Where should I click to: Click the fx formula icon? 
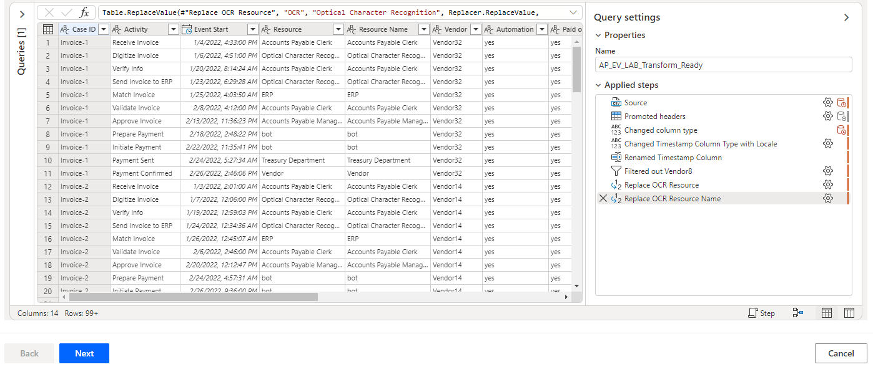pyautogui.click(x=84, y=12)
